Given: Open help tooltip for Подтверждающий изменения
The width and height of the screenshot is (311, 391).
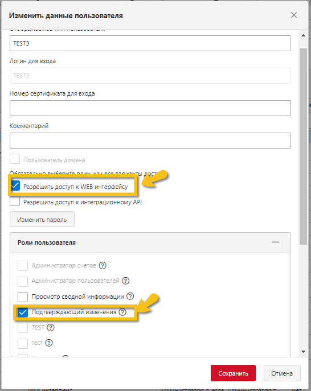Looking at the screenshot, I should pyautogui.click(x=122, y=312).
